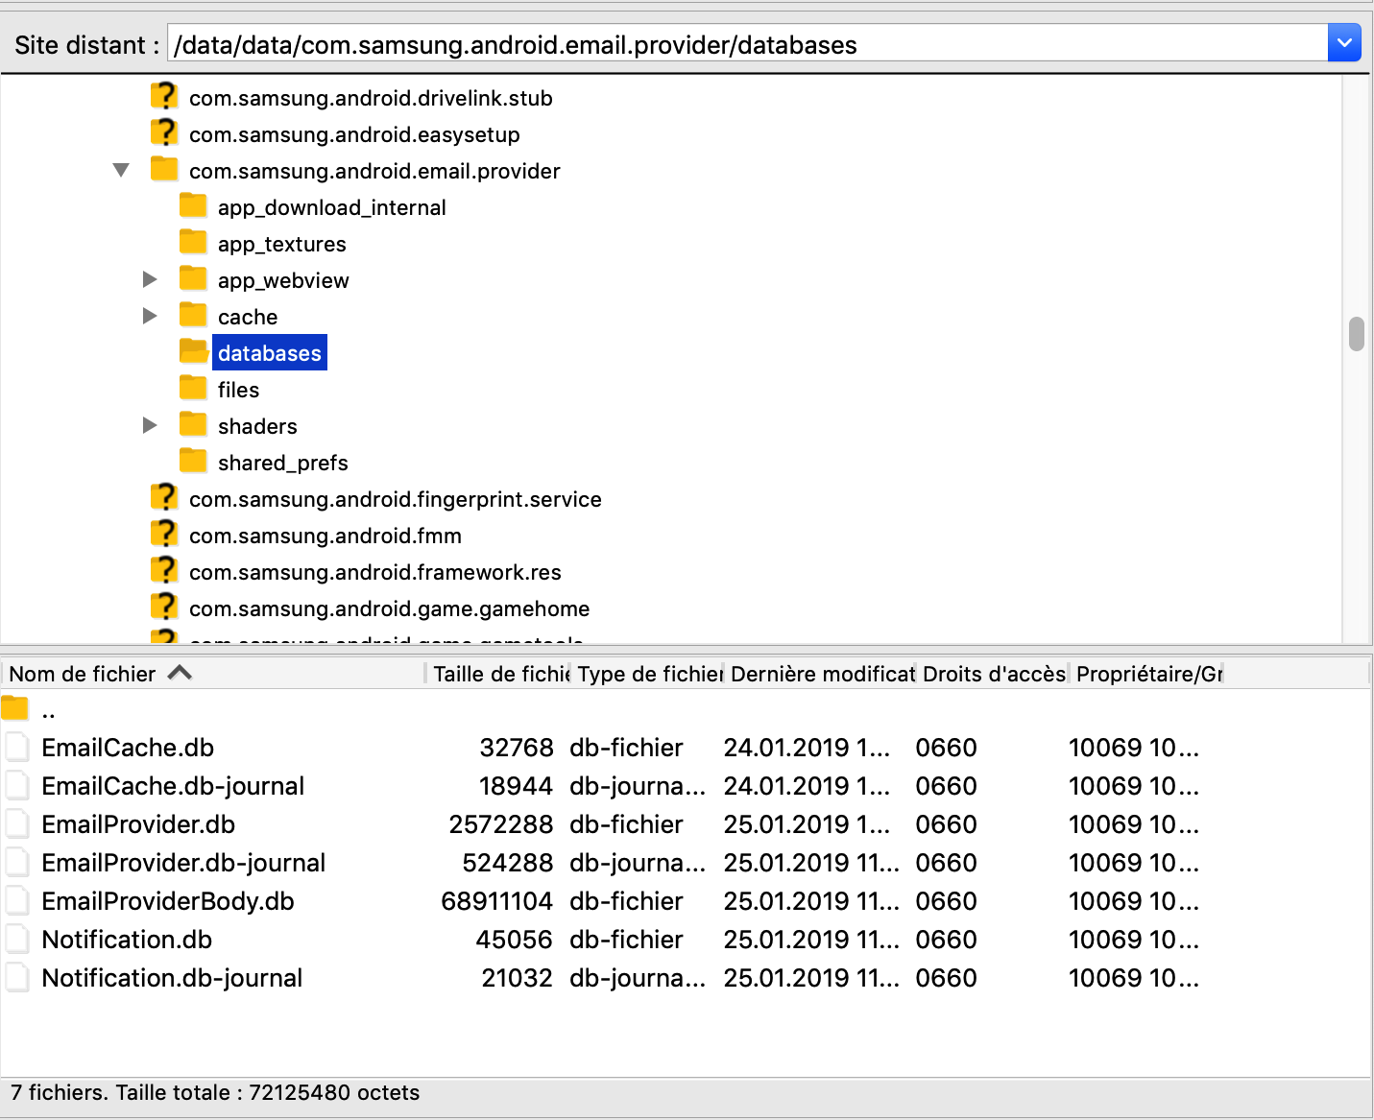Click the 68911104 file size cell
Image resolution: width=1374 pixels, height=1120 pixels.
point(497,901)
